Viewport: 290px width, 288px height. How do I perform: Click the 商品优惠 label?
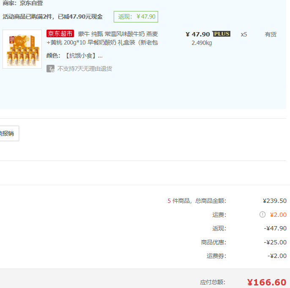[213, 242]
